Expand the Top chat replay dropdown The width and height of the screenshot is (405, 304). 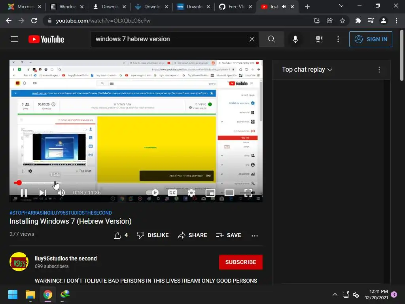coord(307,70)
